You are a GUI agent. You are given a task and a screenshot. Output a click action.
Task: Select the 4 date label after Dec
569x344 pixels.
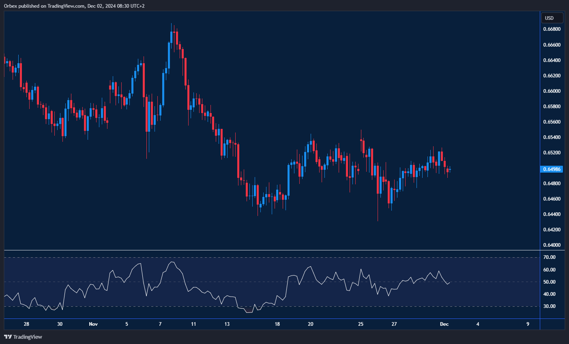coord(478,324)
